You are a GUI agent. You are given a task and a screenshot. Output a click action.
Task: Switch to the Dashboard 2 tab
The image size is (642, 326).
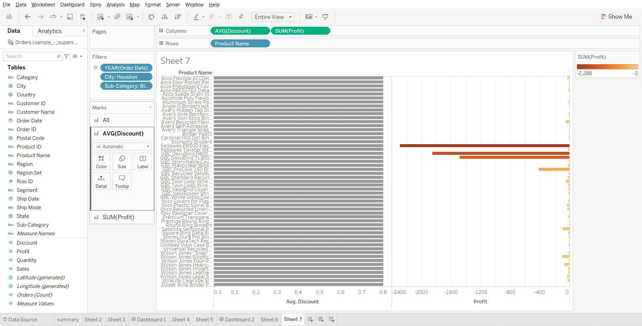[237, 319]
